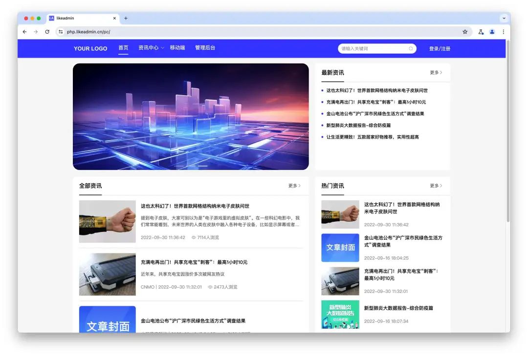The image size is (528, 356).
Task: Open 热门资讯 title 这也太科幻了！世界首款网格结构纳米电子皮肤问世
Action: (402, 208)
